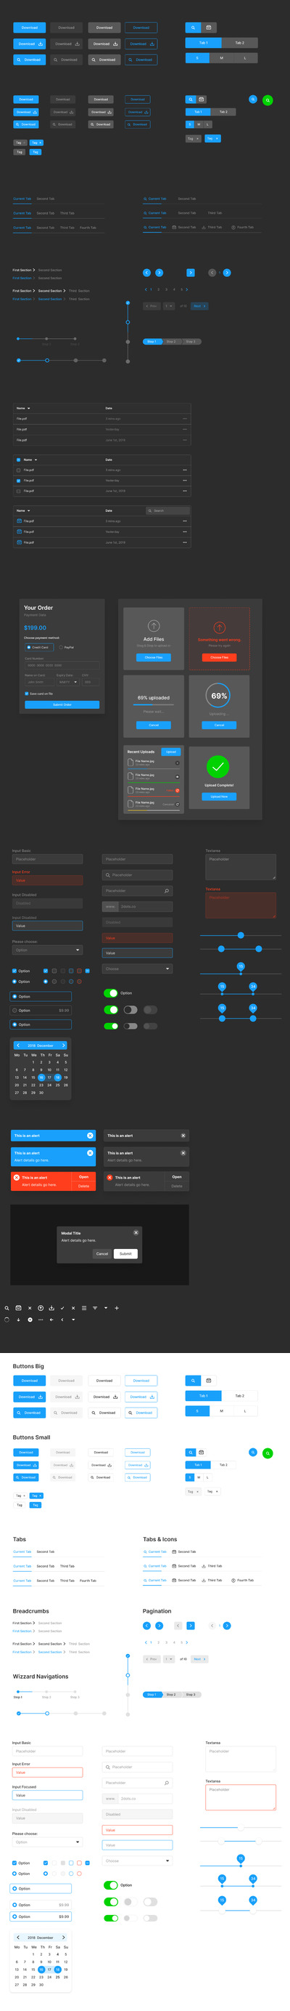Open light-theme Choose dropdown
Screen dimensions: 290x2011
(x=137, y=1861)
